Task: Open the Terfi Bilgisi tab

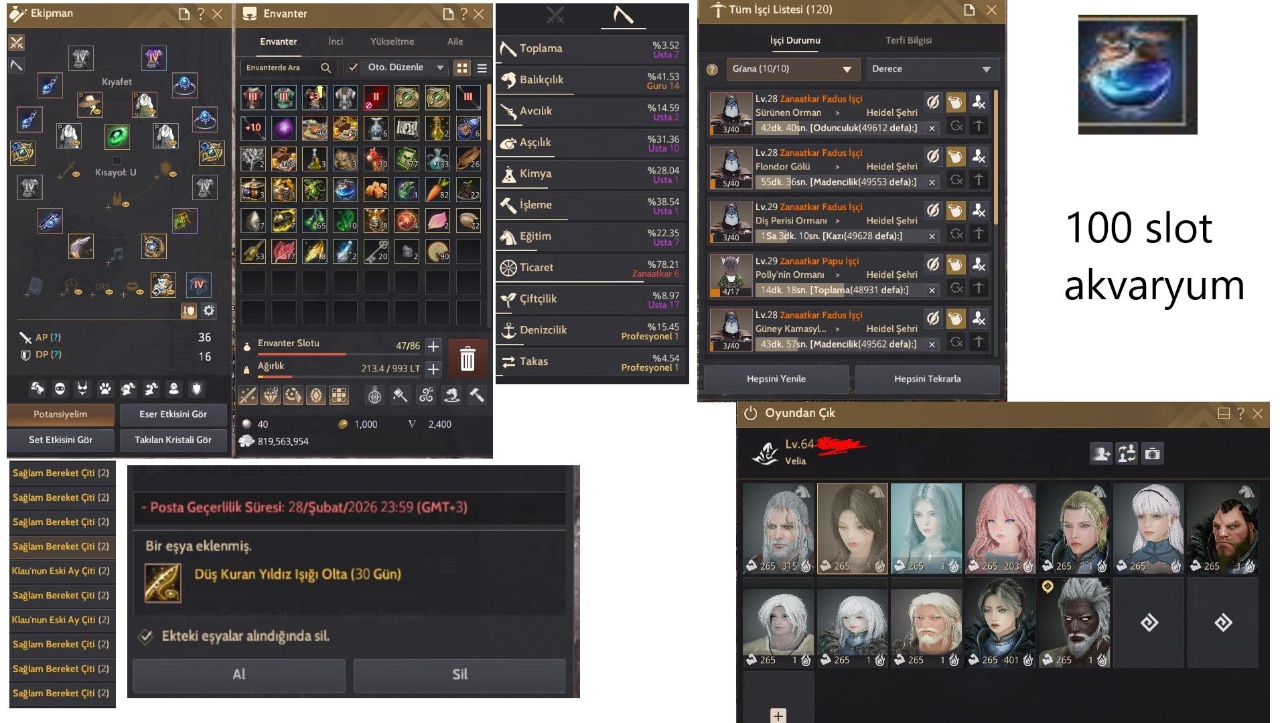Action: pos(908,40)
